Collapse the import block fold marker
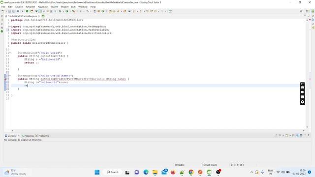Screen dimensions: 315x177 [9, 27]
